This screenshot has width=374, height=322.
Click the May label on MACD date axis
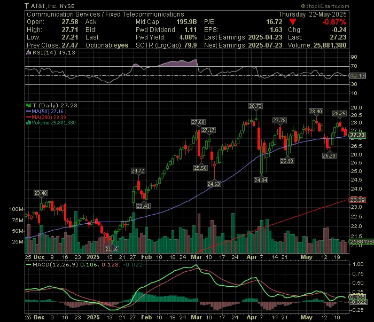(x=306, y=318)
